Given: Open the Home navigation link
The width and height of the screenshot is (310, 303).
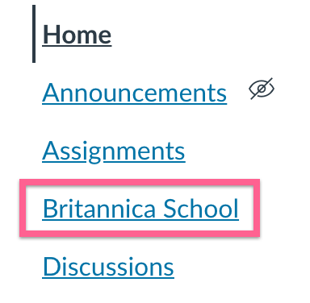Looking at the screenshot, I should click(x=77, y=35).
